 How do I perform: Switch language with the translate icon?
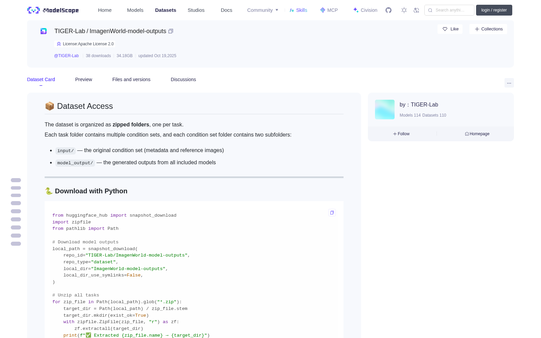pos(417,10)
